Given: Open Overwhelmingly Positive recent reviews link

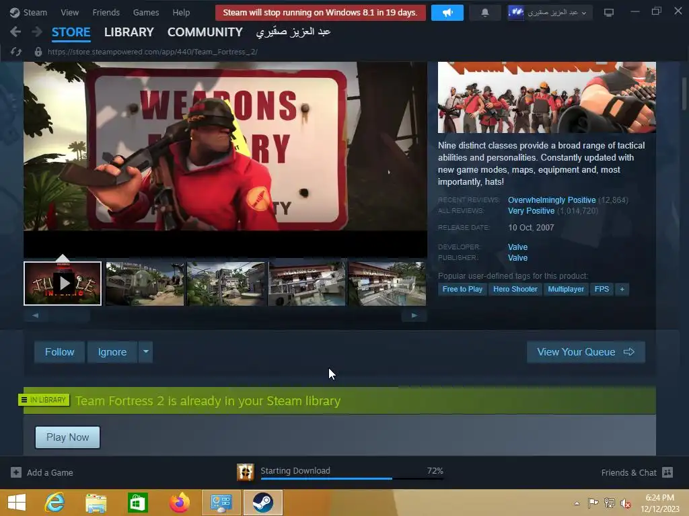Looking at the screenshot, I should tap(552, 200).
